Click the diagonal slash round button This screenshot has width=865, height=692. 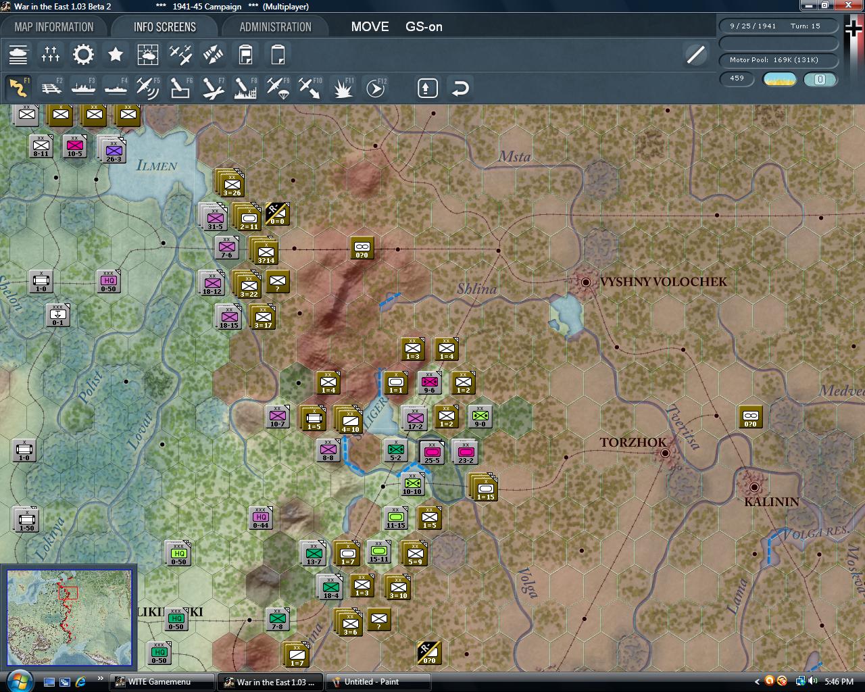point(695,55)
